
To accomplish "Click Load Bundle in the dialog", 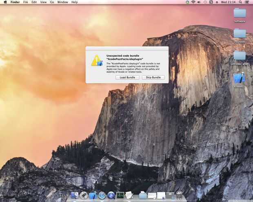I will 127,77.
